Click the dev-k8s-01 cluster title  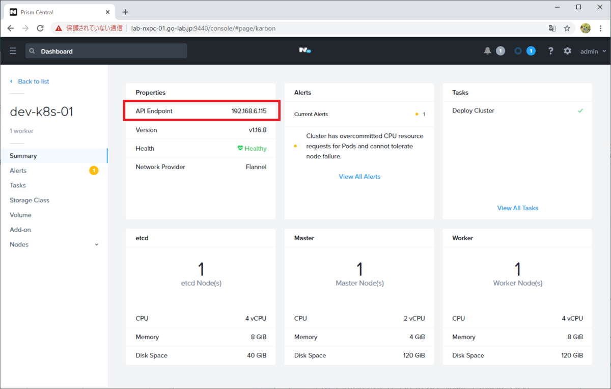[42, 112]
